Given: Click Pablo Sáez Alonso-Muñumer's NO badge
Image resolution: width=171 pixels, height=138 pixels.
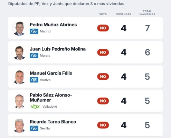Looking at the screenshot, I should 103,101.
